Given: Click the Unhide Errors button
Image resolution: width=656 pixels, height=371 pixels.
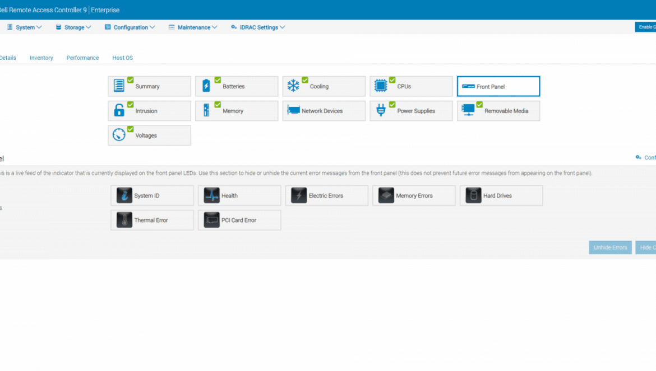Looking at the screenshot, I should pos(611,247).
